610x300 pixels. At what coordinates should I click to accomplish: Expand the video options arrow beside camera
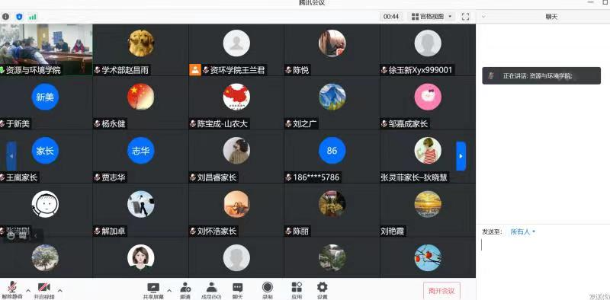60,290
